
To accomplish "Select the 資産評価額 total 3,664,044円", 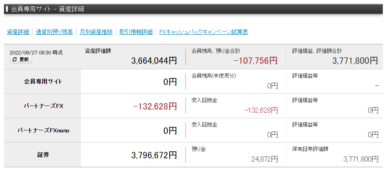I will click(x=154, y=61).
